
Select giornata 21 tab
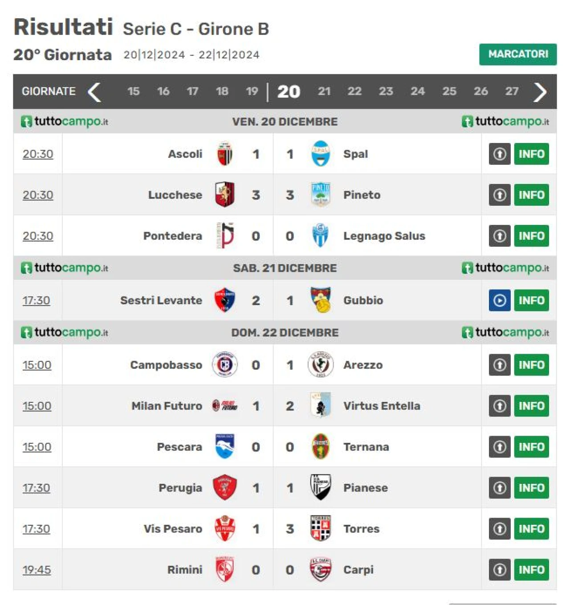pyautogui.click(x=324, y=91)
